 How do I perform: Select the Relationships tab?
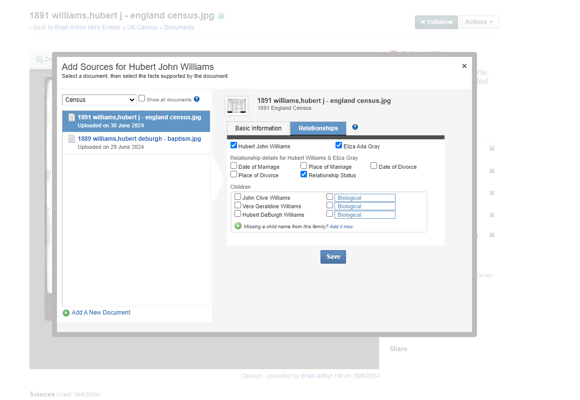point(318,128)
